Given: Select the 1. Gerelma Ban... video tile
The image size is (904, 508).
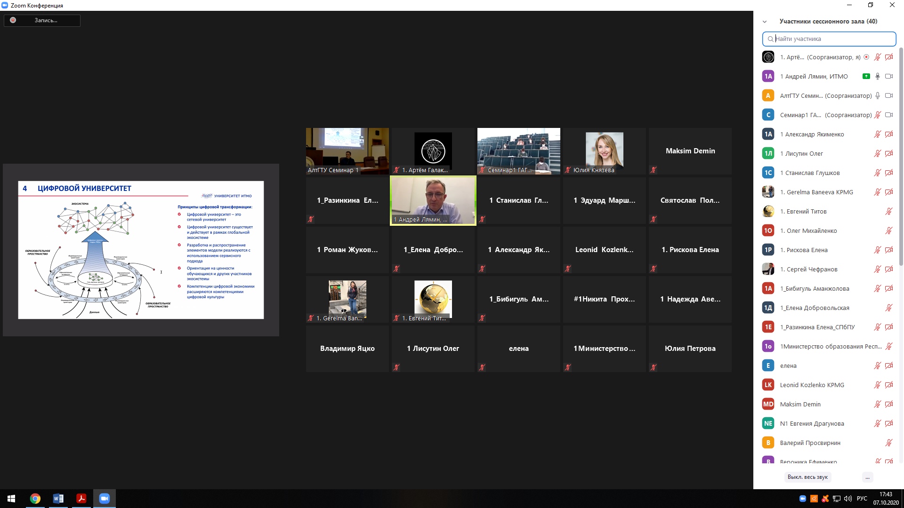Looking at the screenshot, I should click(347, 299).
